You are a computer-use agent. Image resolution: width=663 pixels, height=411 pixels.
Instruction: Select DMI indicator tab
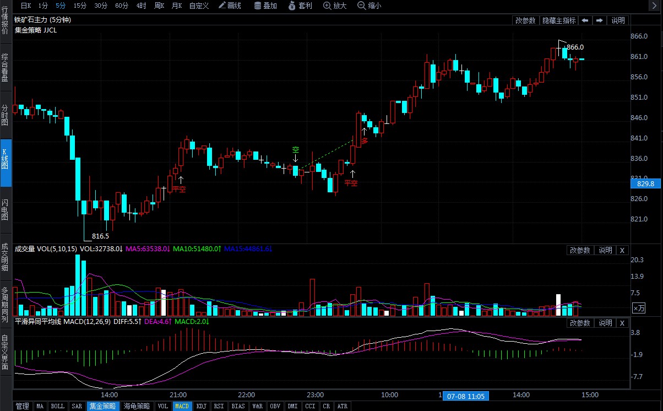(x=293, y=406)
